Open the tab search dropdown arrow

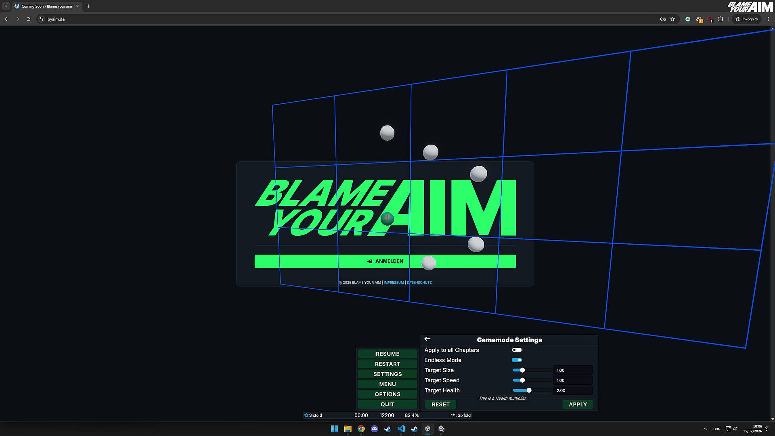coord(6,6)
